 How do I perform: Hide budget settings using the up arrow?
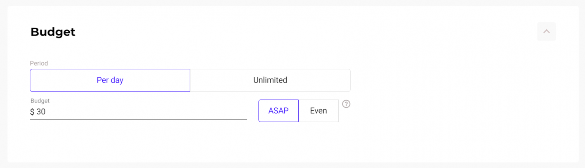[x=546, y=31]
